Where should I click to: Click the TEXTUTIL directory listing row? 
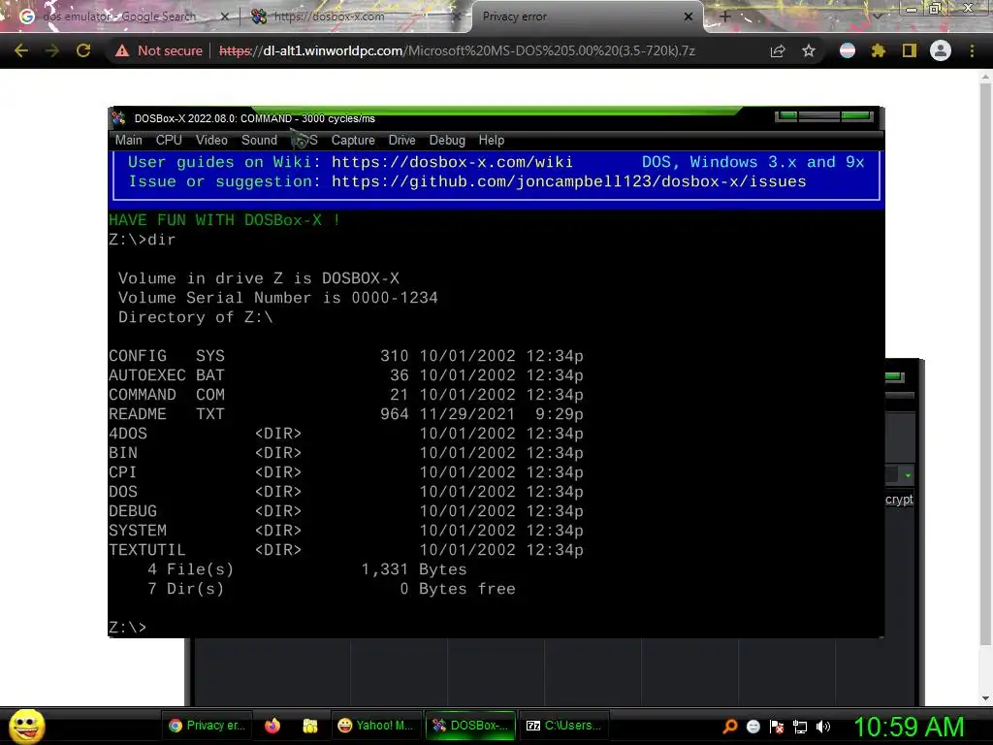(x=346, y=550)
